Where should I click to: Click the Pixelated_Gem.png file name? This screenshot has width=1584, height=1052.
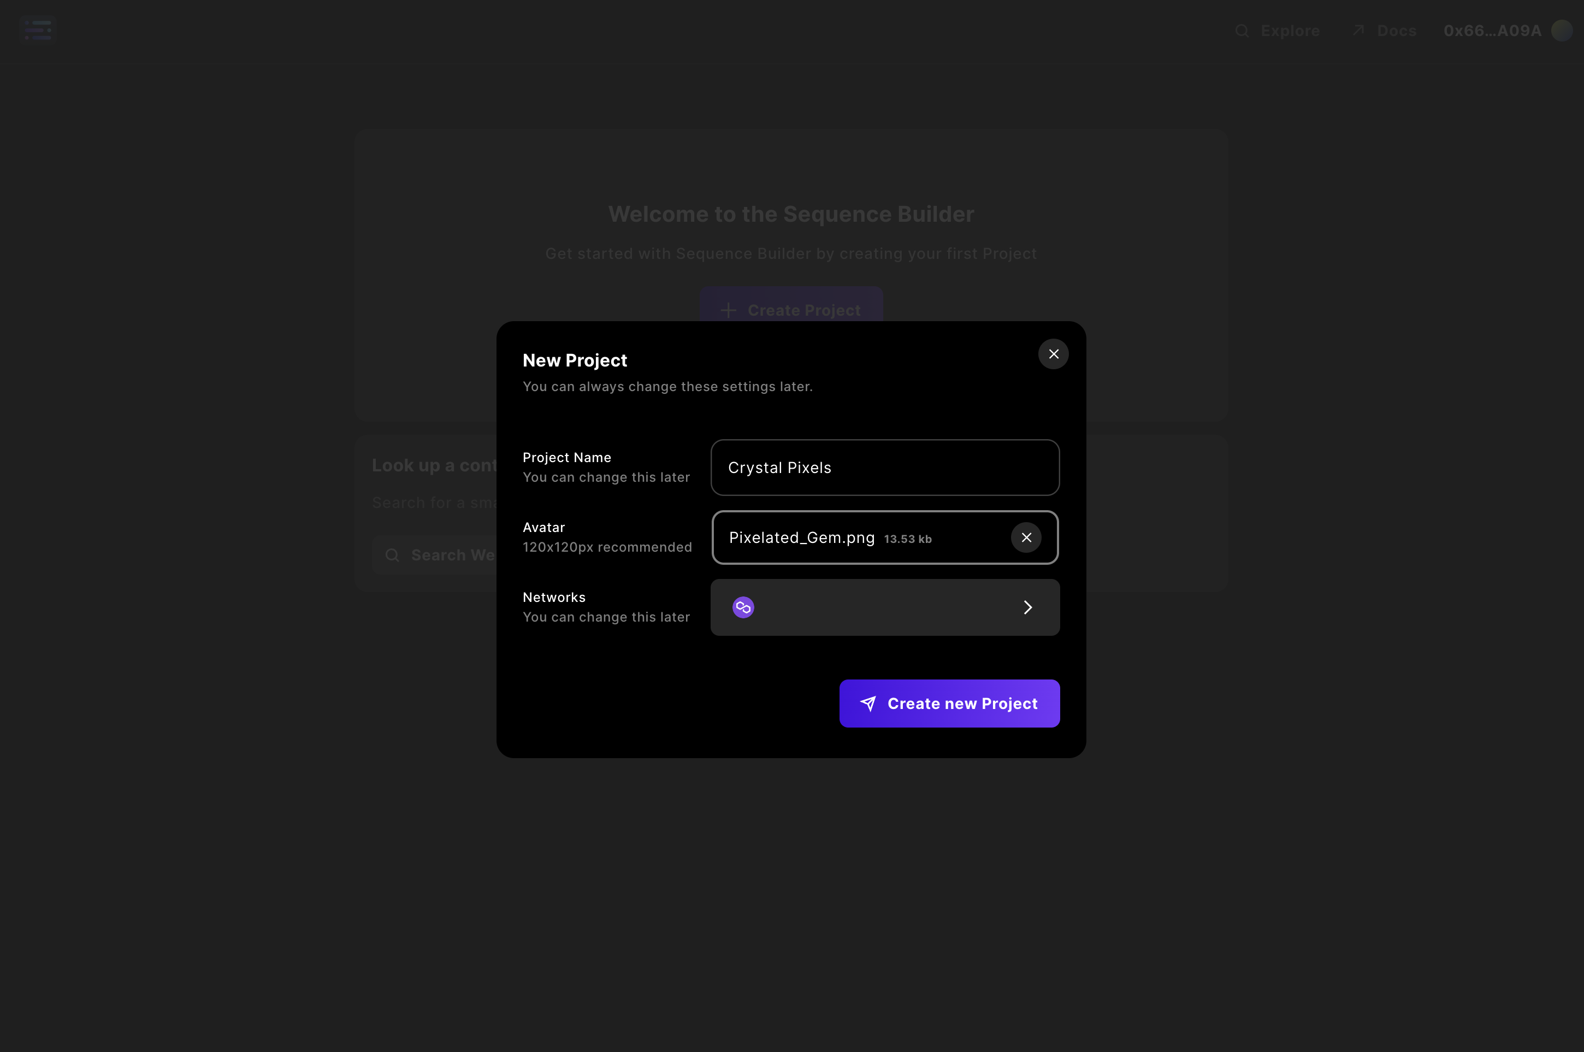[x=802, y=537]
